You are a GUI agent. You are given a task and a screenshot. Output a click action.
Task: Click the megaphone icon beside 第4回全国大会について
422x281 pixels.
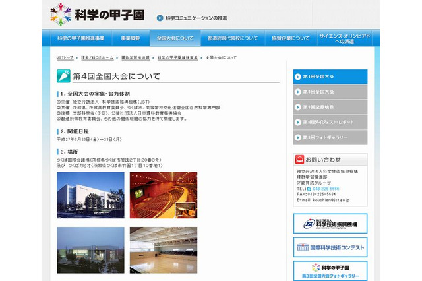click(x=63, y=76)
